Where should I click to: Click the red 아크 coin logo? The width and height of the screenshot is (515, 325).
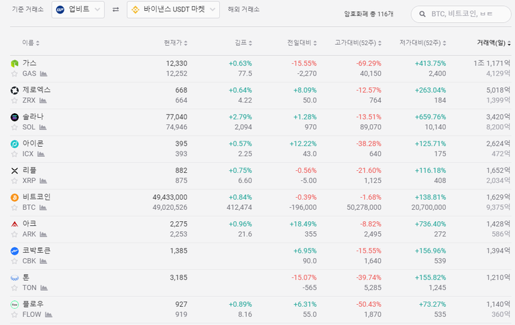(15, 224)
